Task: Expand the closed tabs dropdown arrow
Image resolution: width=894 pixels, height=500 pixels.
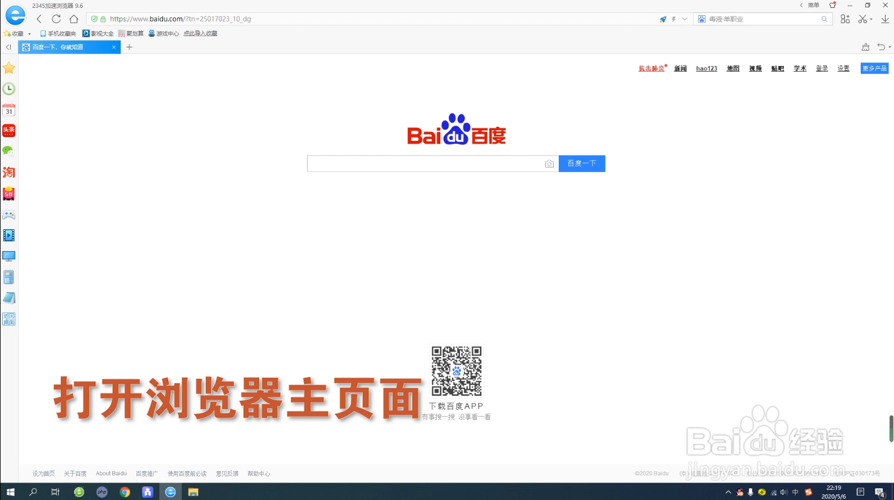Action: (889, 47)
